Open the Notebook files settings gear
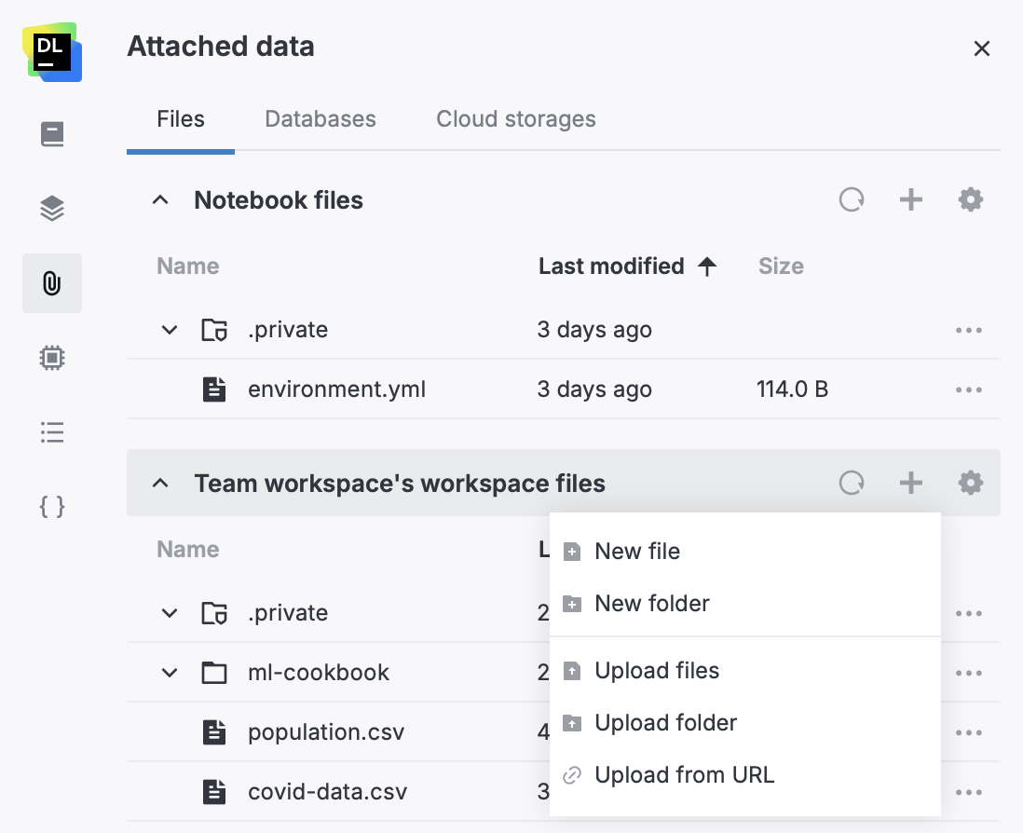Screen dimensions: 1023x833 coord(970,198)
